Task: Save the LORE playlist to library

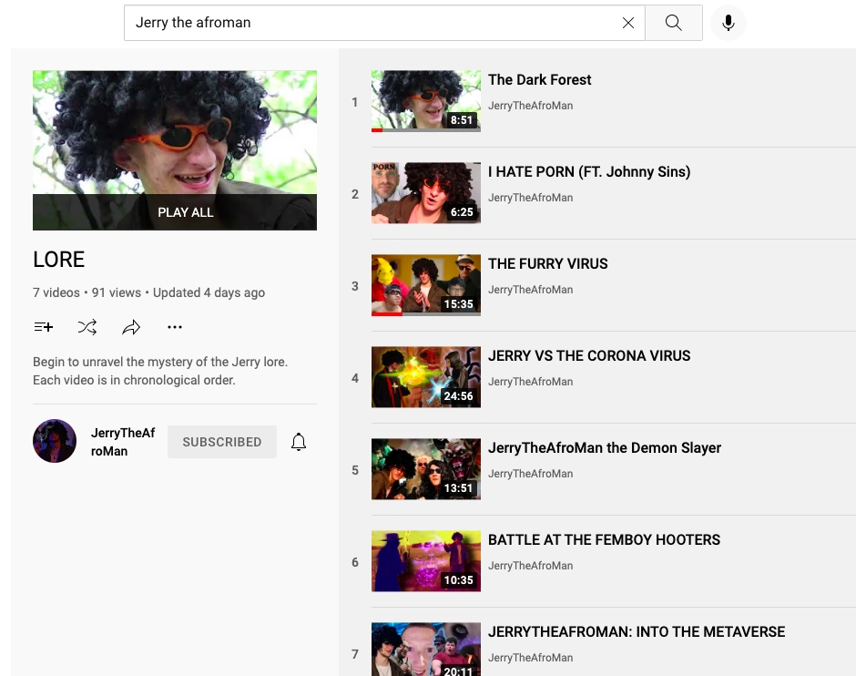Action: (x=43, y=327)
